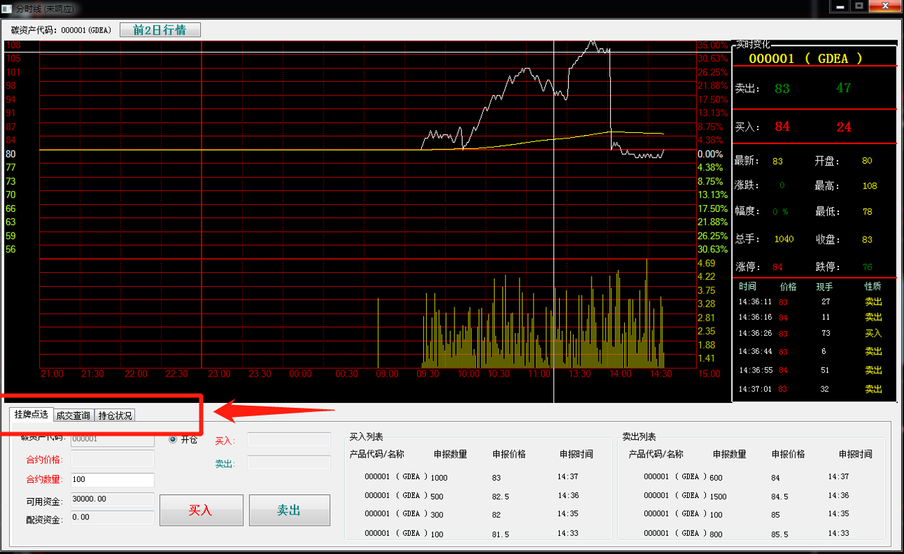Click the 买入 price field beside 开仓
This screenshot has width=904, height=554.
point(289,440)
